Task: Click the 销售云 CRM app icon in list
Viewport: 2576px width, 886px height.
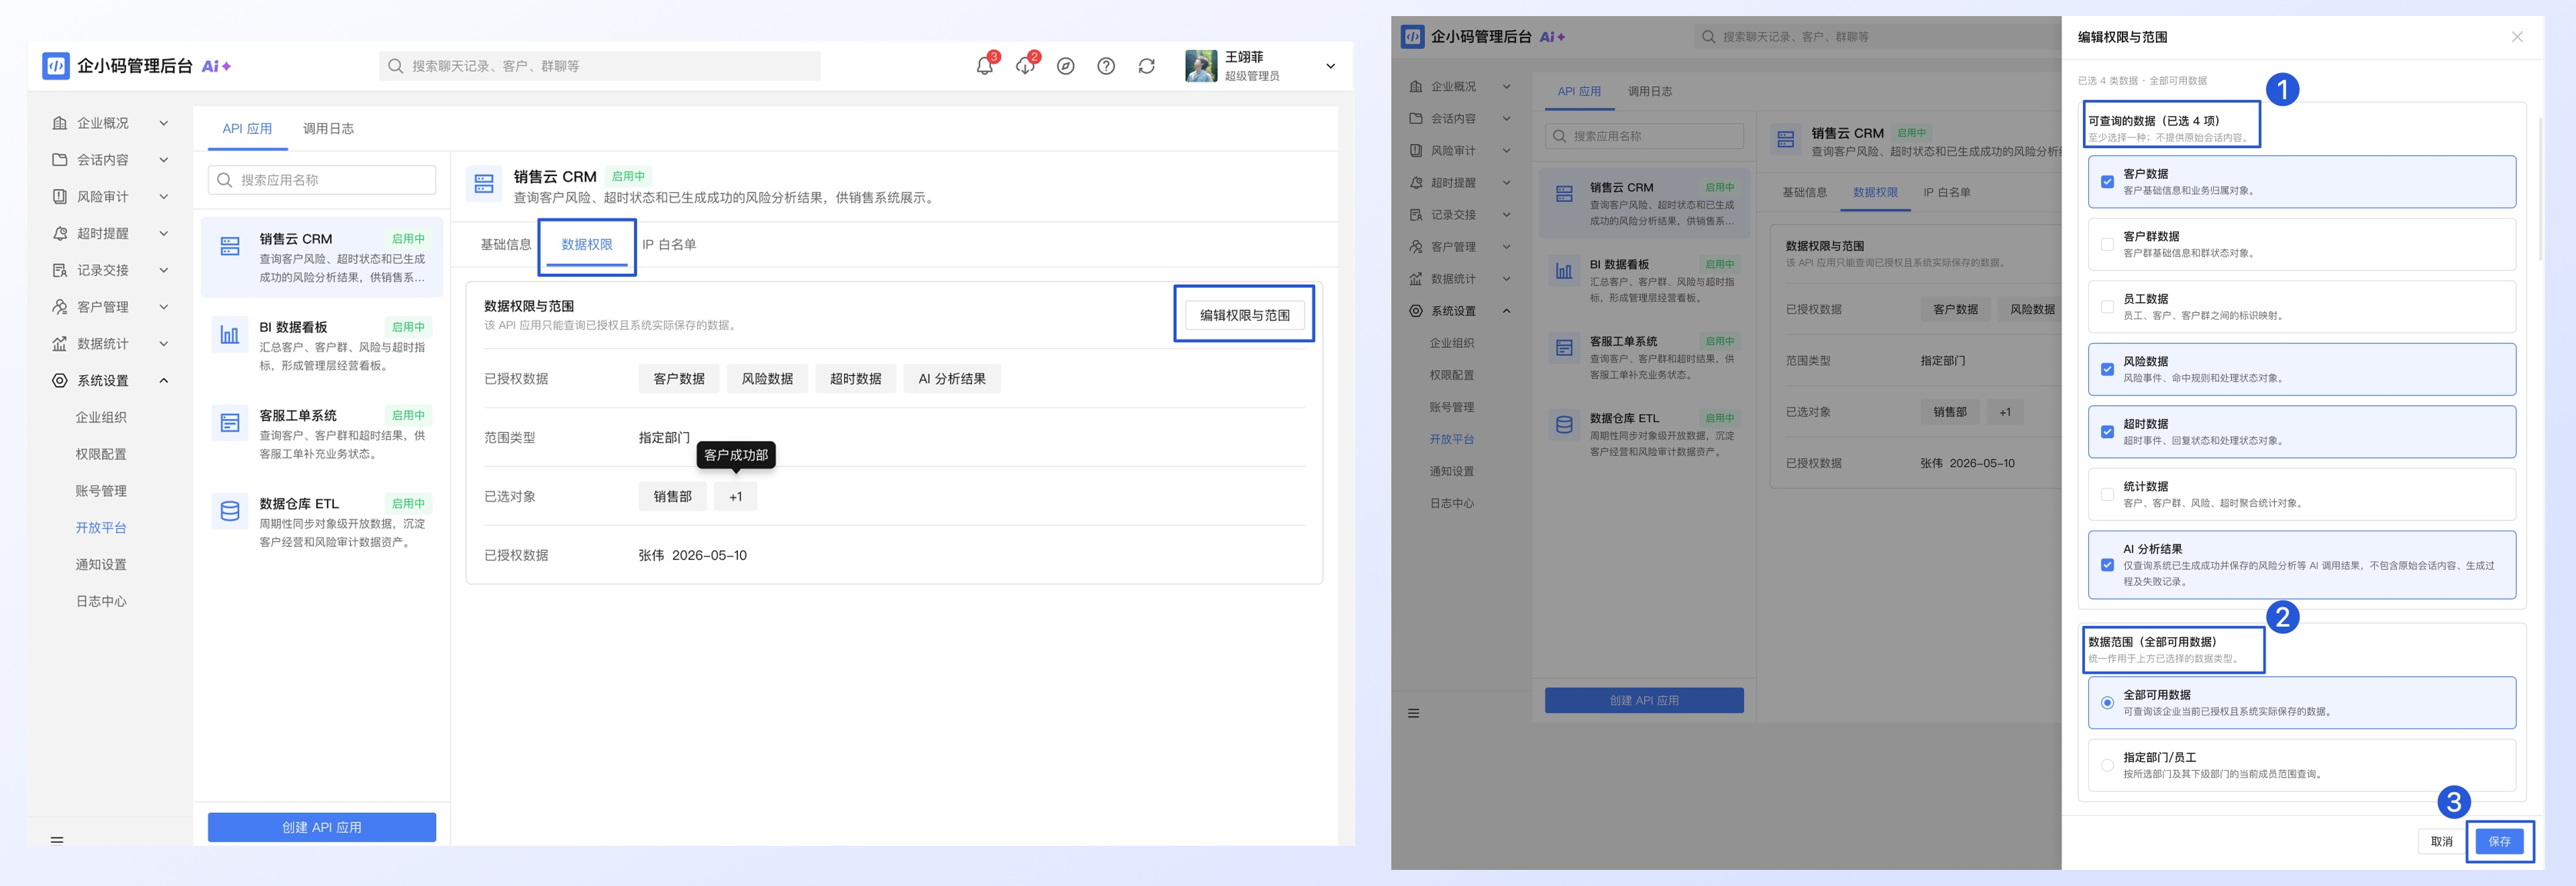Action: click(230, 246)
